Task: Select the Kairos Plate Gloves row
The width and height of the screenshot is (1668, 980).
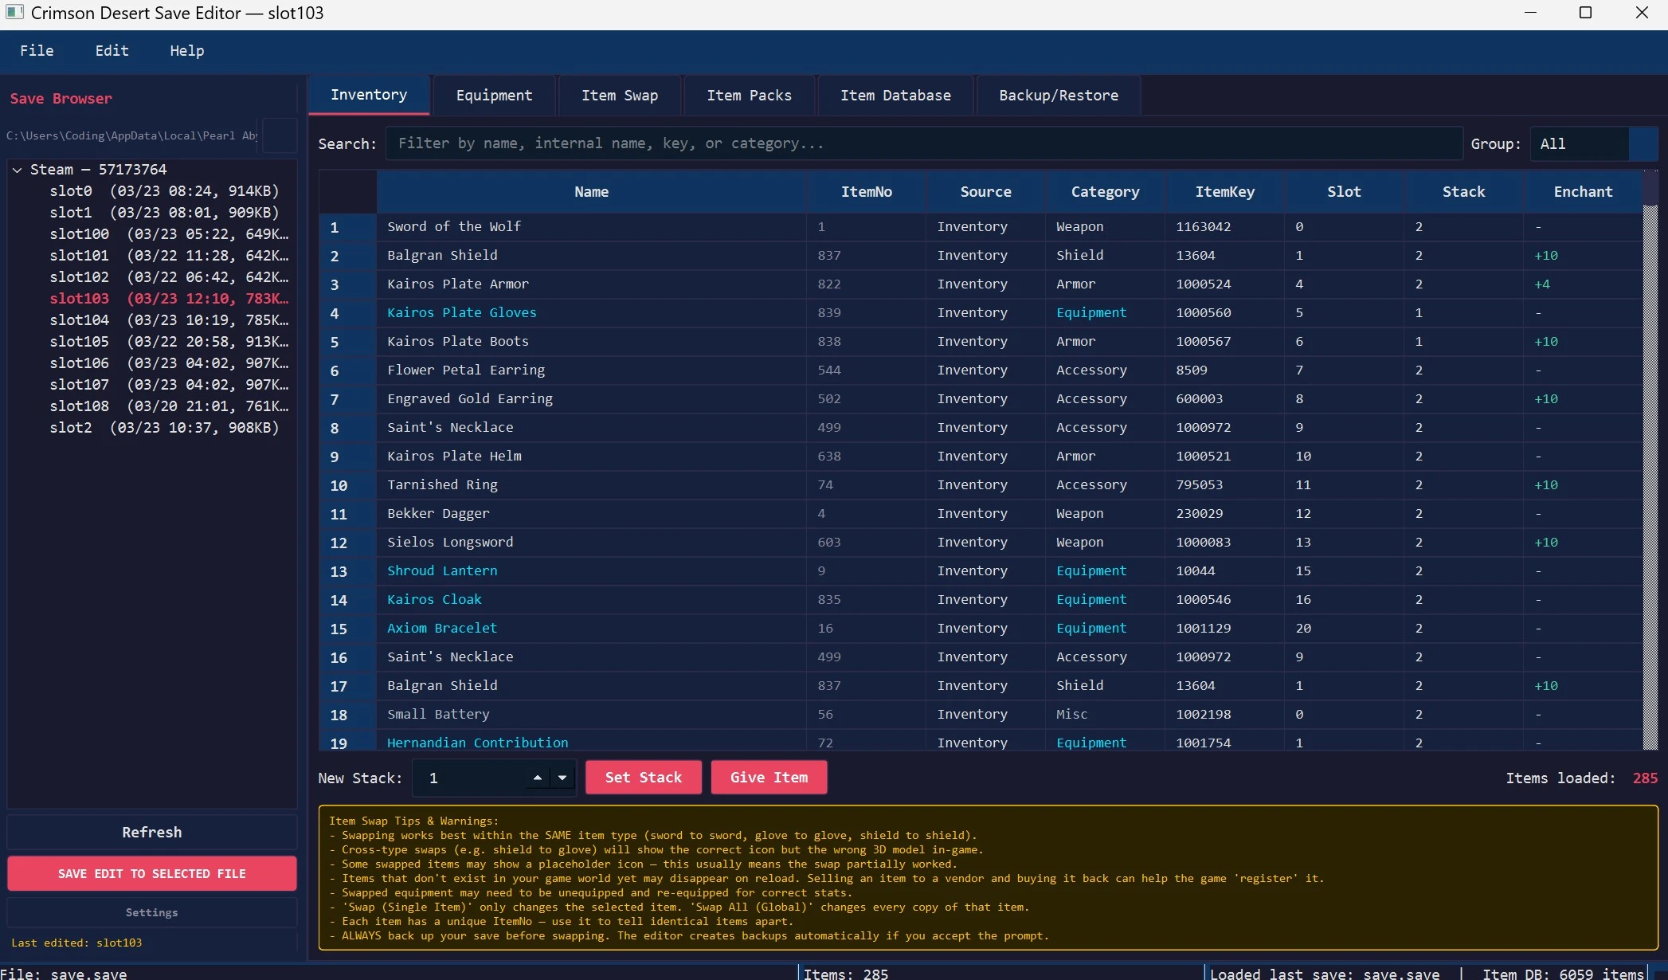Action: pyautogui.click(x=591, y=313)
